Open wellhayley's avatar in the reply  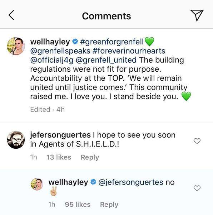coord(37,184)
